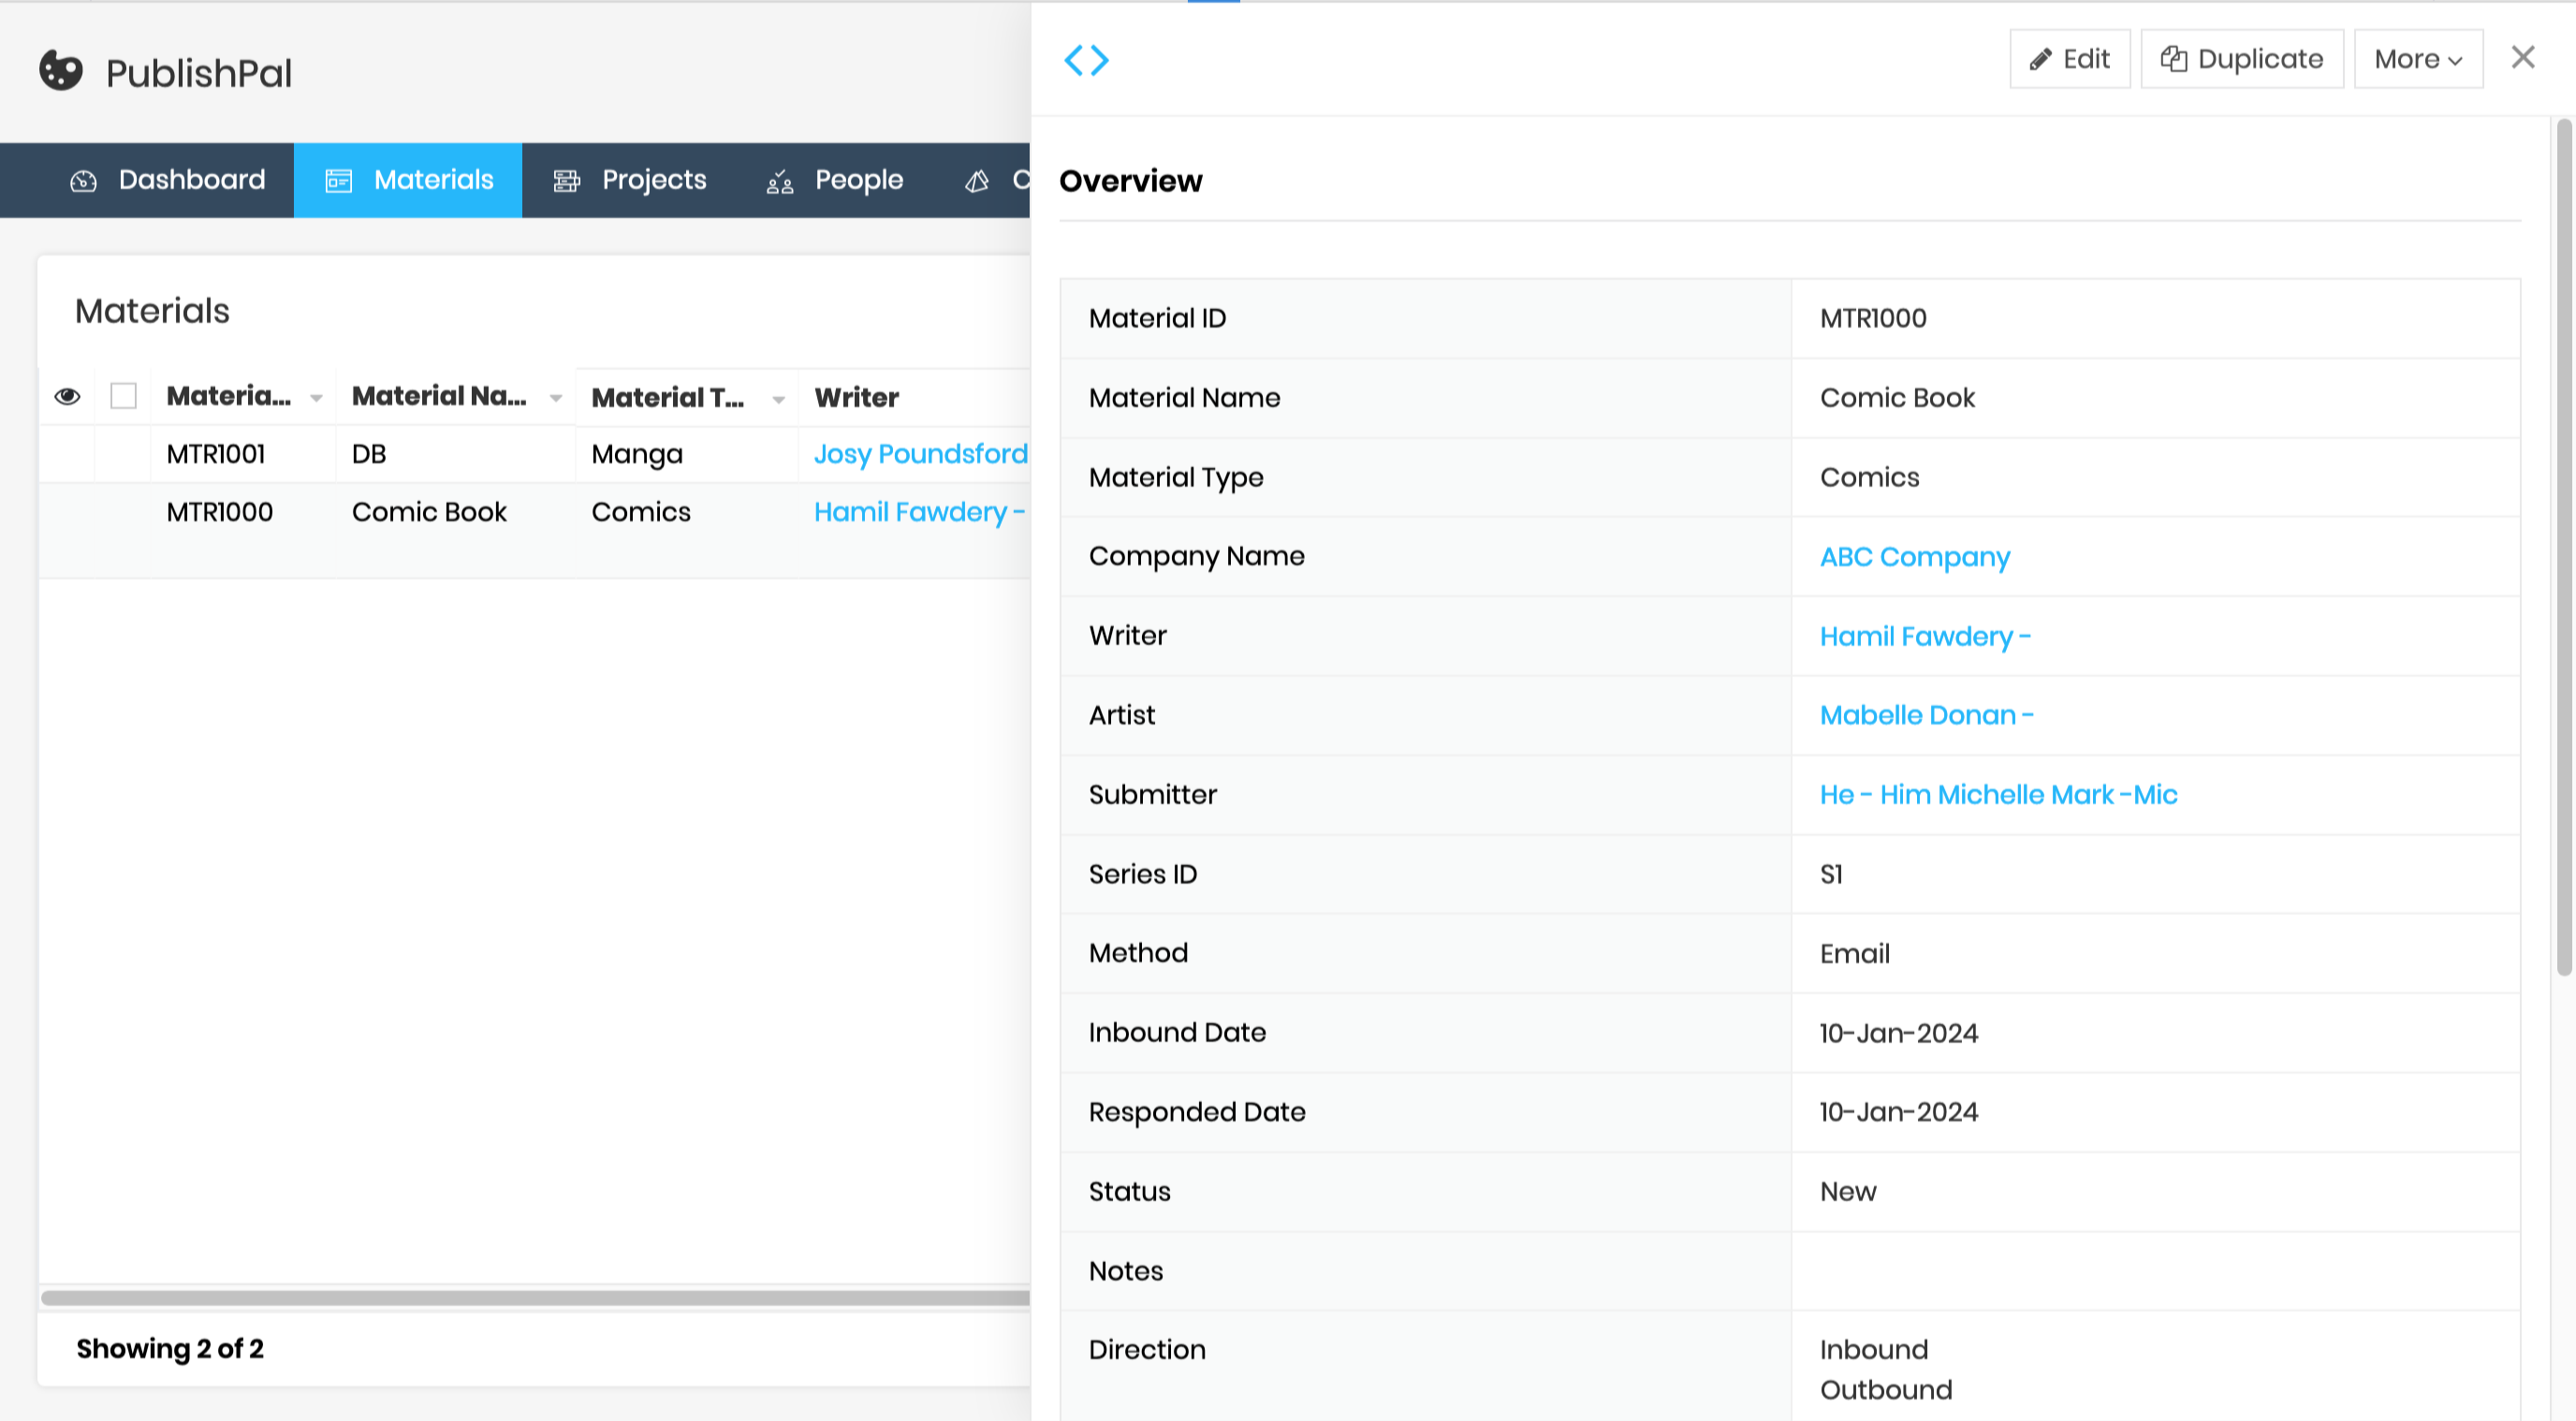The image size is (2576, 1421).
Task: Click the Inbound direction value
Action: point(1874,1350)
